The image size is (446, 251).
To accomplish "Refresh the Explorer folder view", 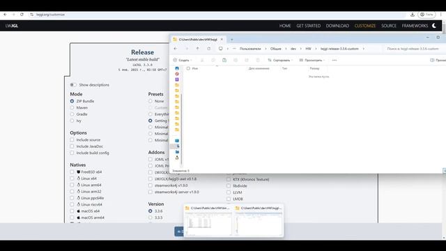I will tap(209, 49).
